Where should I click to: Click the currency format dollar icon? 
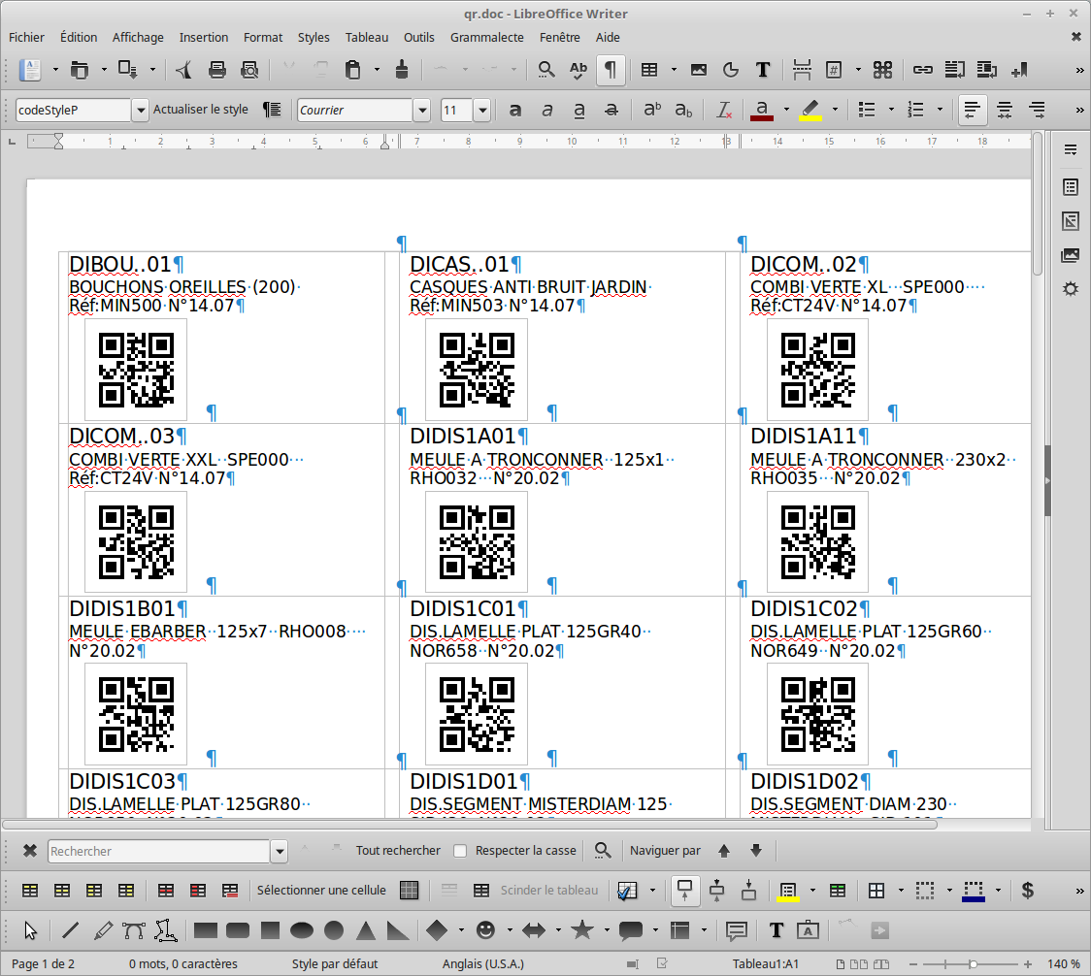(x=1027, y=890)
